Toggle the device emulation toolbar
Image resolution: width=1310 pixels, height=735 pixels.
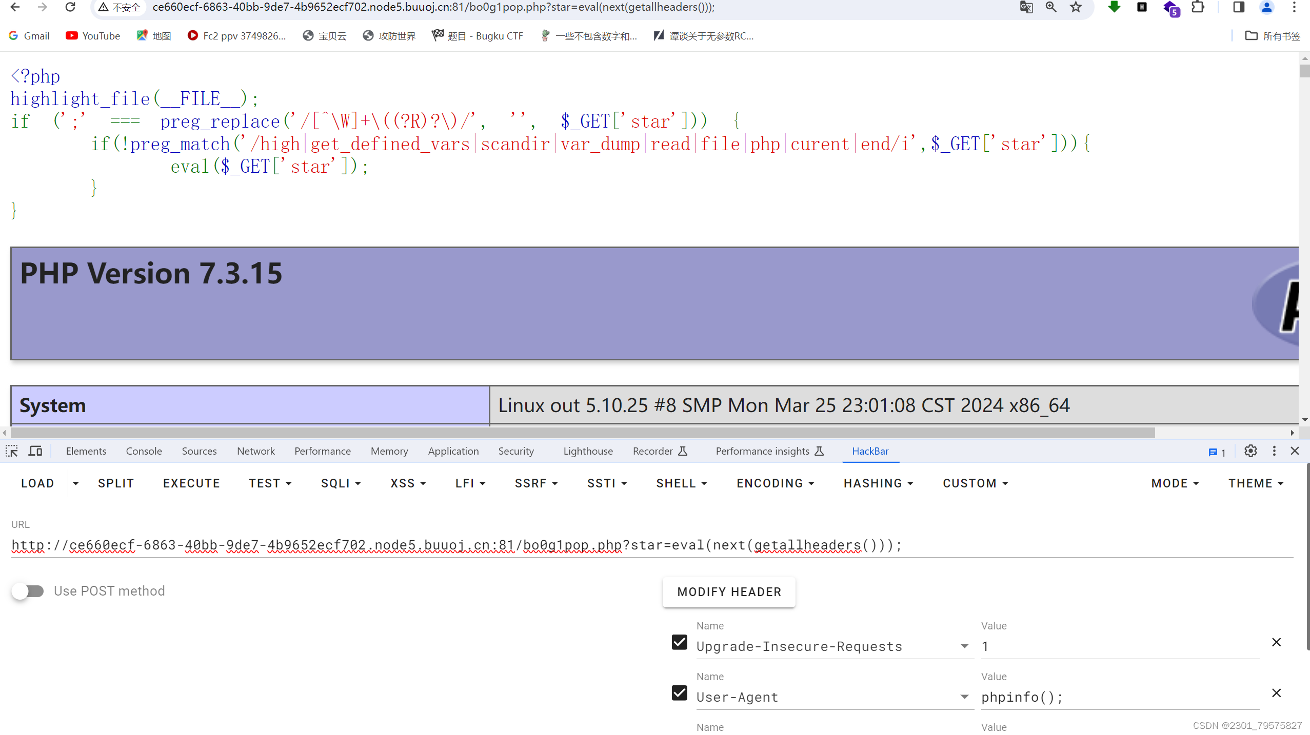coord(34,451)
